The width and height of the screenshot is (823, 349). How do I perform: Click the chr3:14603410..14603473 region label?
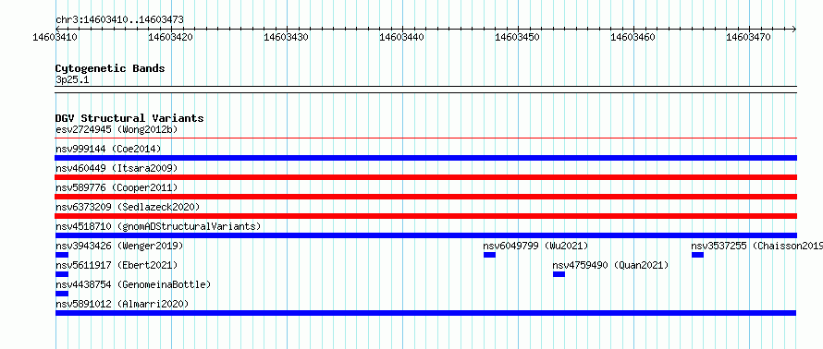tap(119, 20)
